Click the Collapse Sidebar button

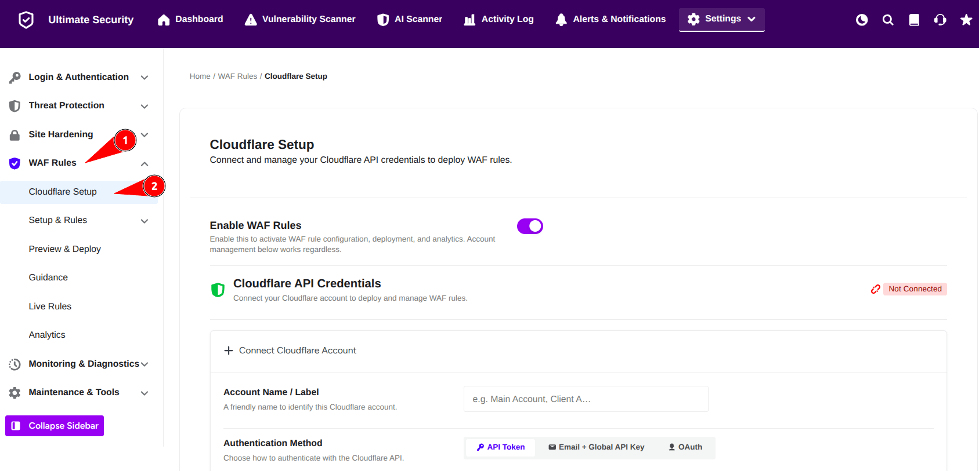tap(55, 426)
